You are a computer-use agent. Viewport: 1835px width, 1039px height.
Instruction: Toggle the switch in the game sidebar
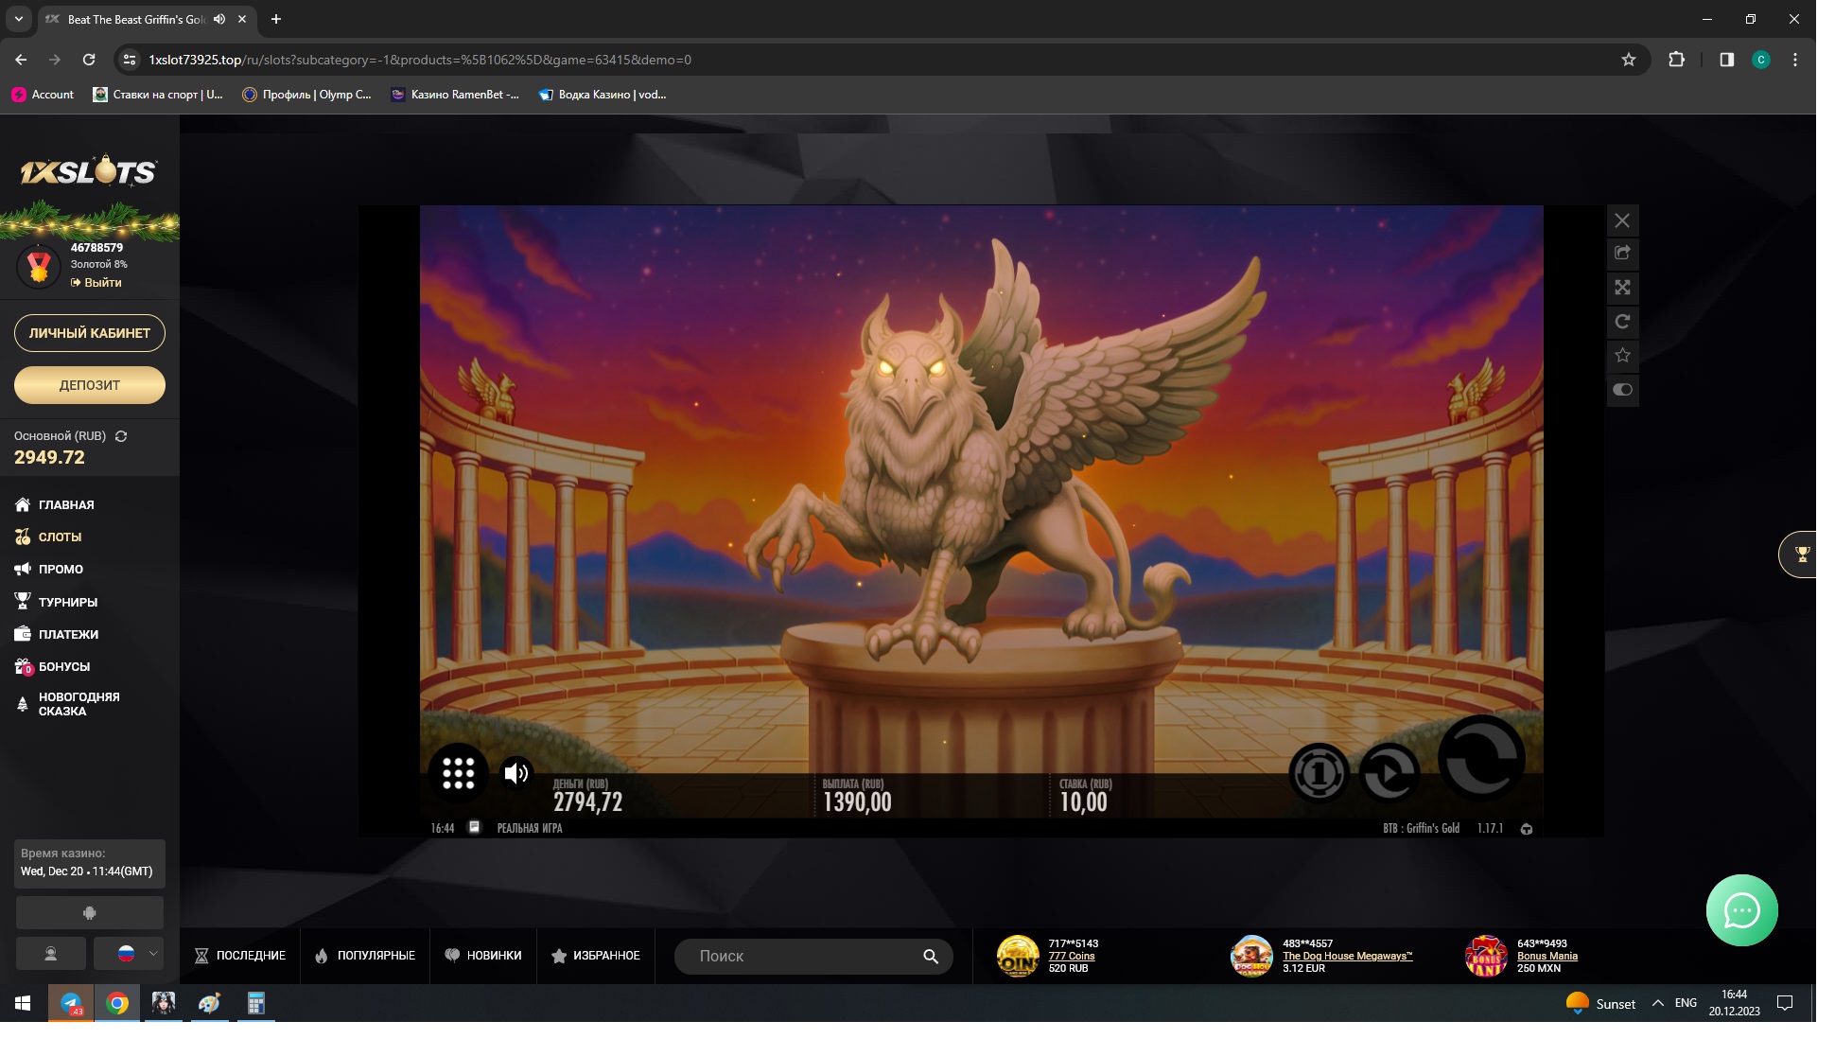click(1622, 390)
